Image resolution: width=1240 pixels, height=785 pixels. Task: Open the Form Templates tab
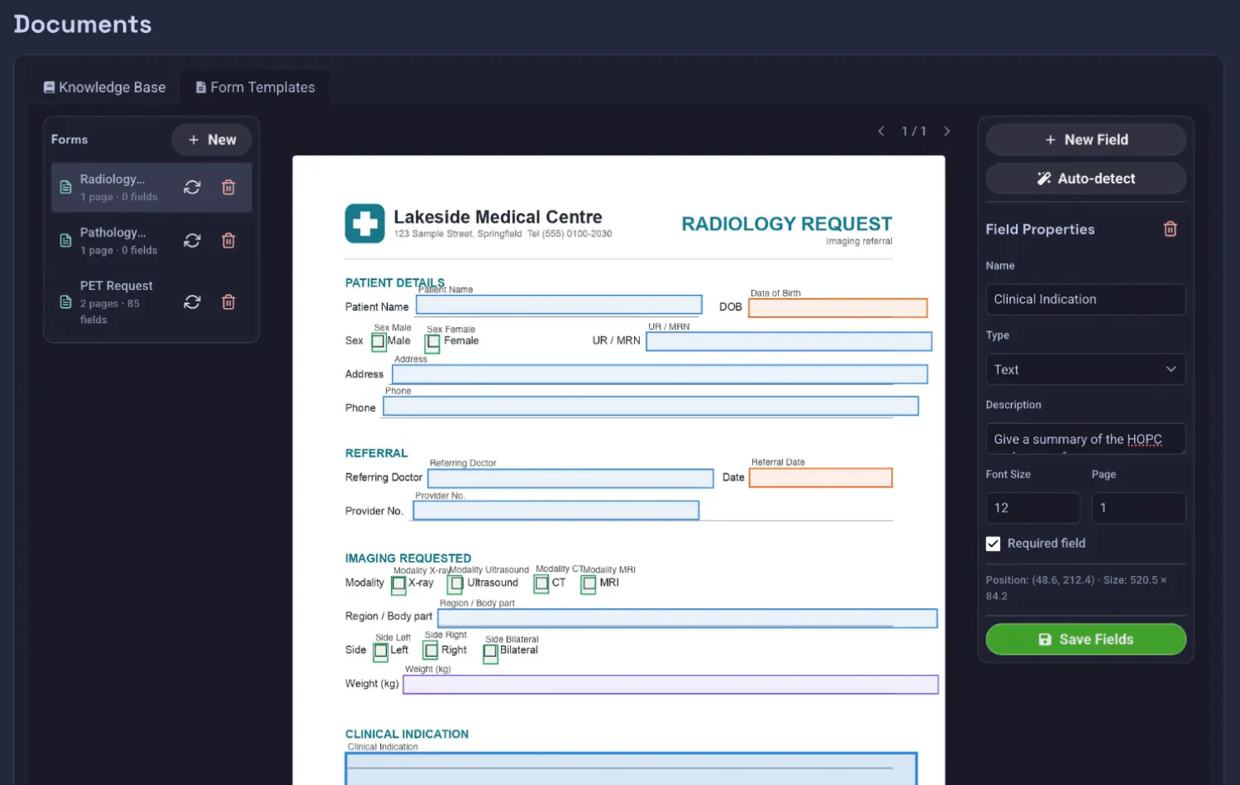[x=255, y=87]
